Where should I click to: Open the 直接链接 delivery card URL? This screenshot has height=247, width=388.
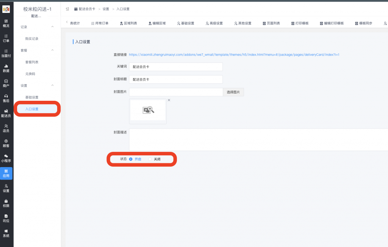click(x=234, y=55)
